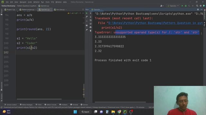Toggle Project sidebar tool window

1,12
